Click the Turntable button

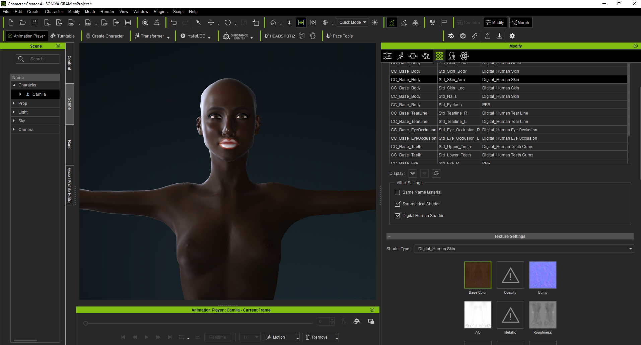(x=63, y=36)
